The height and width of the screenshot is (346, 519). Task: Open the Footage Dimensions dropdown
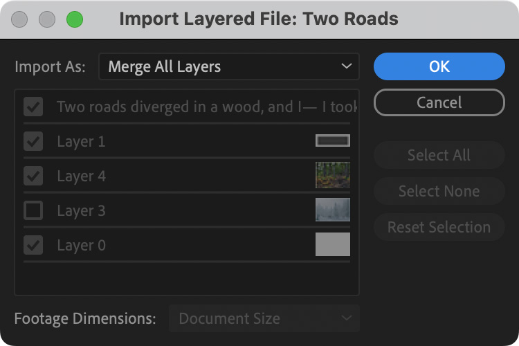pyautogui.click(x=264, y=319)
